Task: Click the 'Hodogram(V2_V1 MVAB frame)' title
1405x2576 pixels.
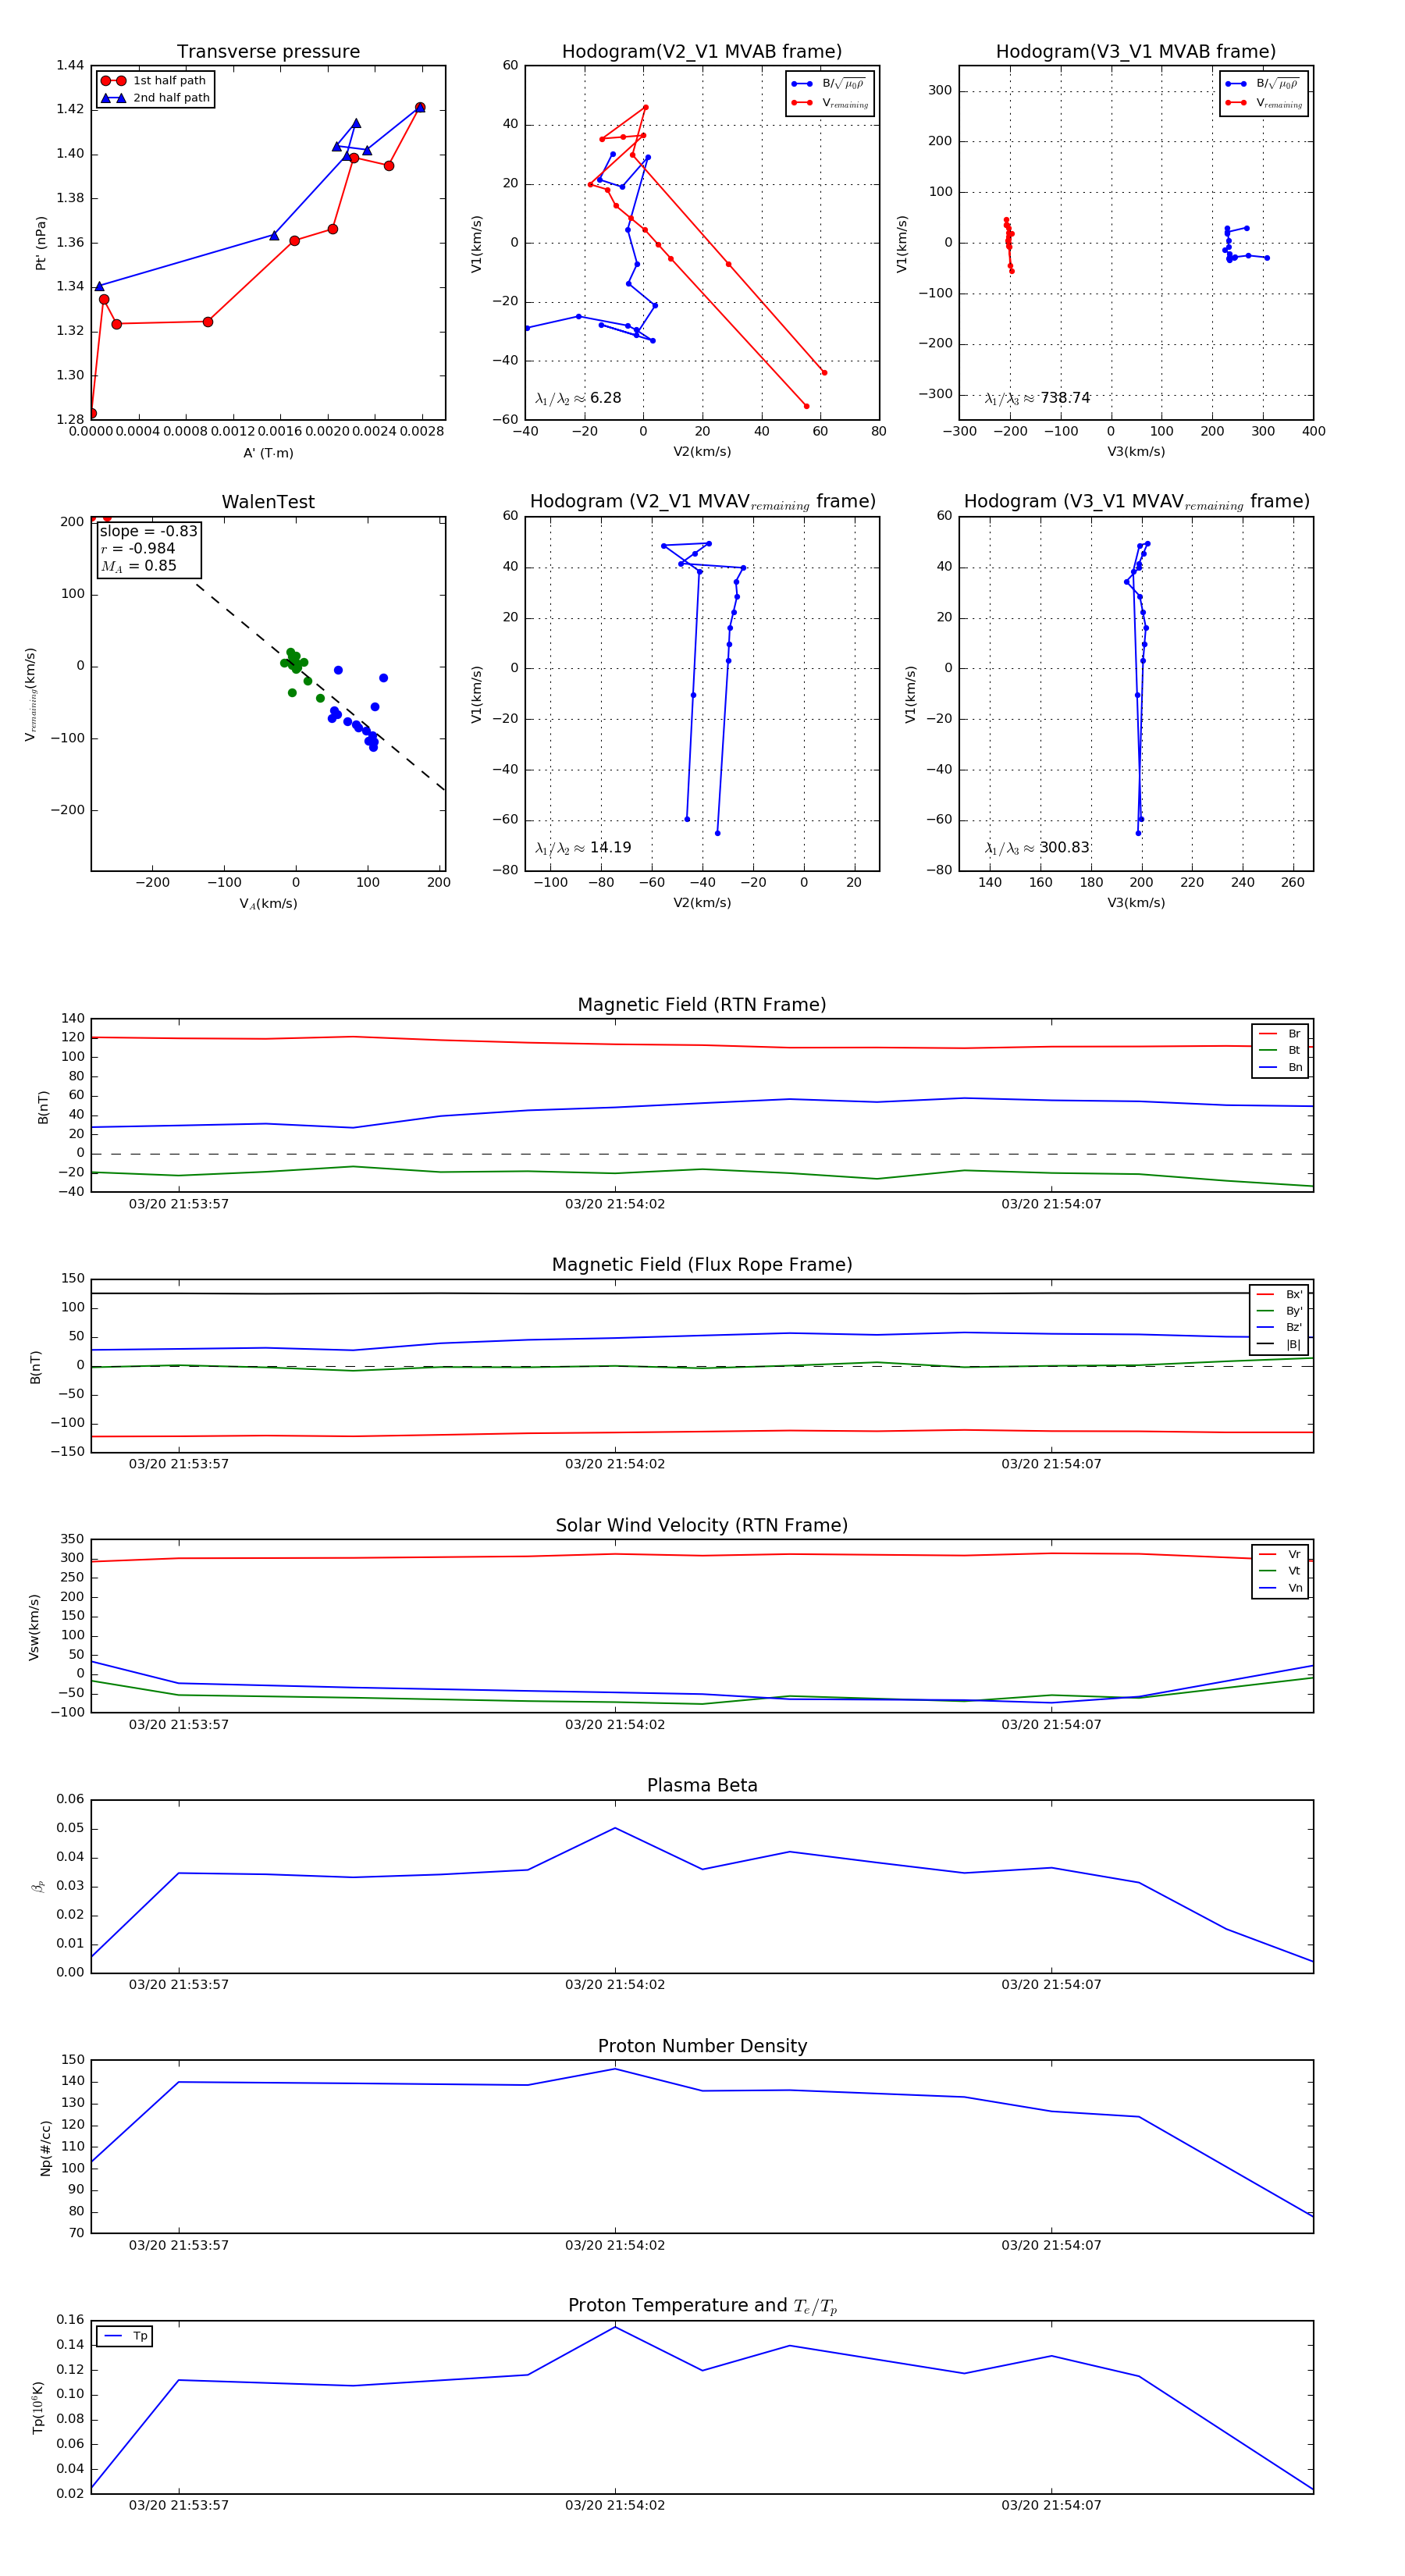Action: [x=702, y=52]
